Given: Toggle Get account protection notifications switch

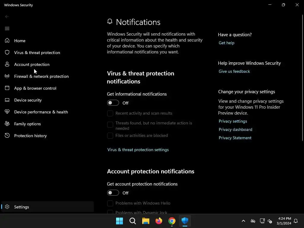Looking at the screenshot, I should coord(113,193).
